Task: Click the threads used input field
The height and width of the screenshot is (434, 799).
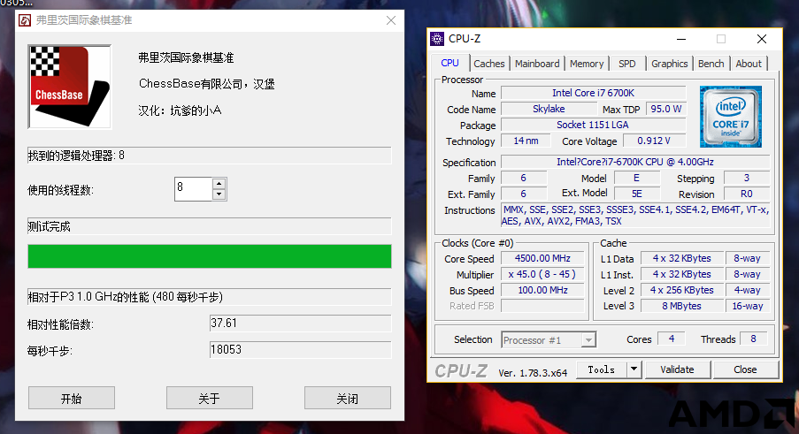Action: (x=193, y=189)
